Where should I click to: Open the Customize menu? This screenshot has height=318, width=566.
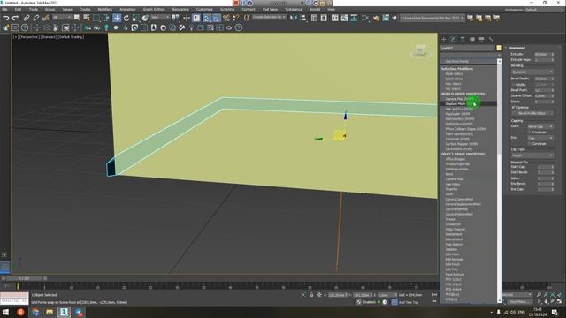pos(204,10)
